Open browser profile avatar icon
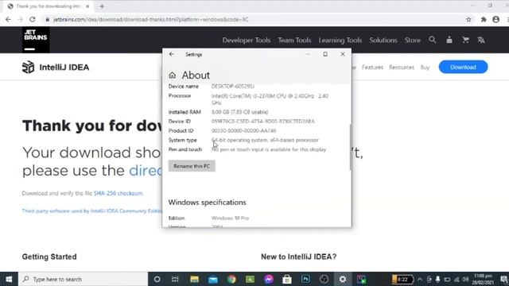Image resolution: width=509 pixels, height=286 pixels. (496, 19)
